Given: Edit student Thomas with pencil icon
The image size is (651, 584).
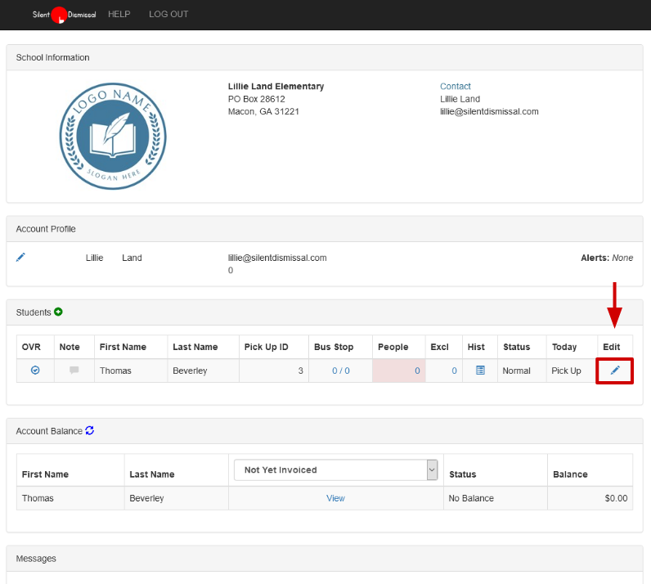Looking at the screenshot, I should tap(615, 371).
